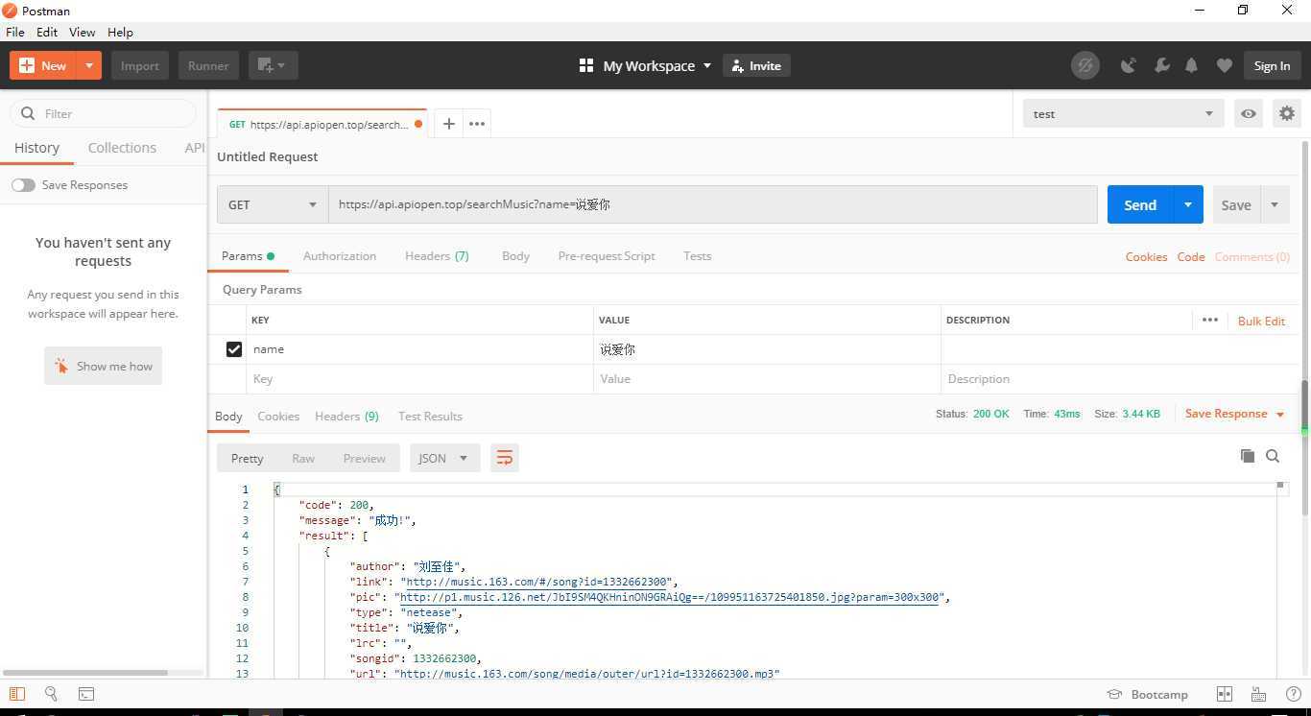The width and height of the screenshot is (1311, 716).
Task: Add a new request tab with plus
Action: click(x=448, y=123)
